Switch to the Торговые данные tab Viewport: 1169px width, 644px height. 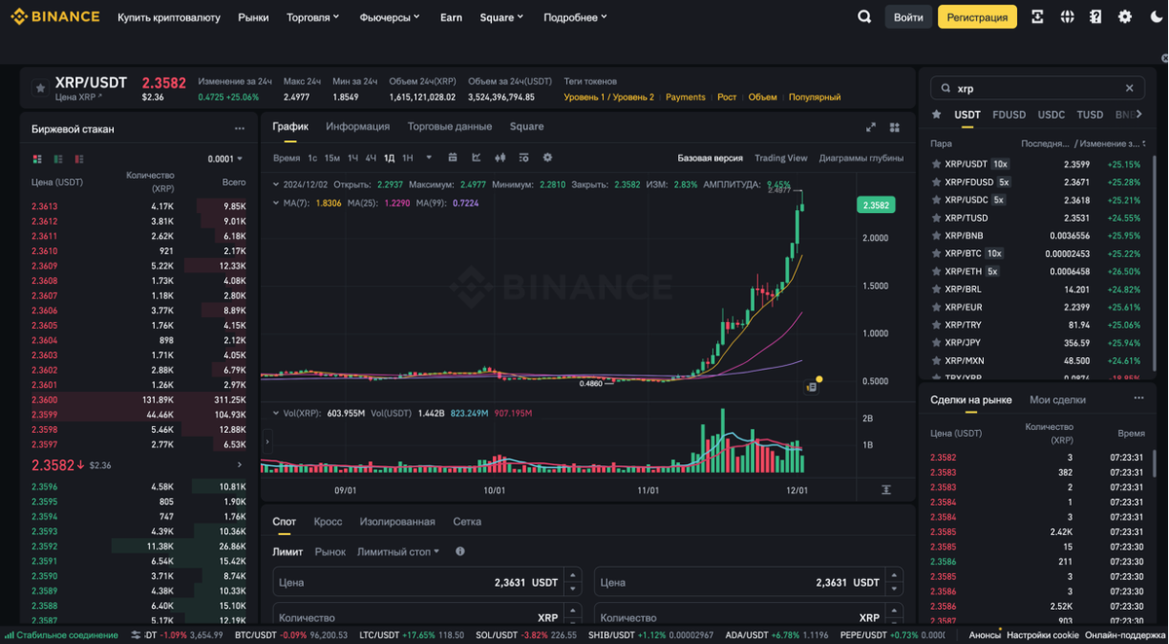click(x=449, y=126)
